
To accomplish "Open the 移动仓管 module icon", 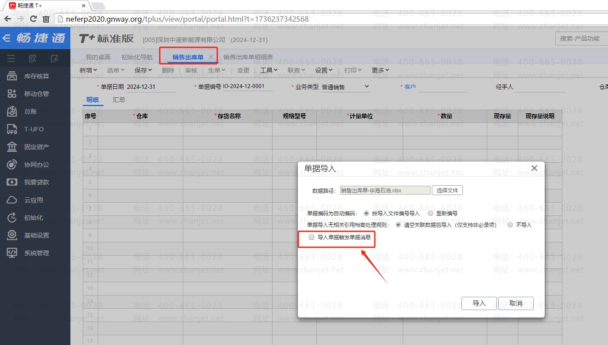I will pyautogui.click(x=12, y=94).
